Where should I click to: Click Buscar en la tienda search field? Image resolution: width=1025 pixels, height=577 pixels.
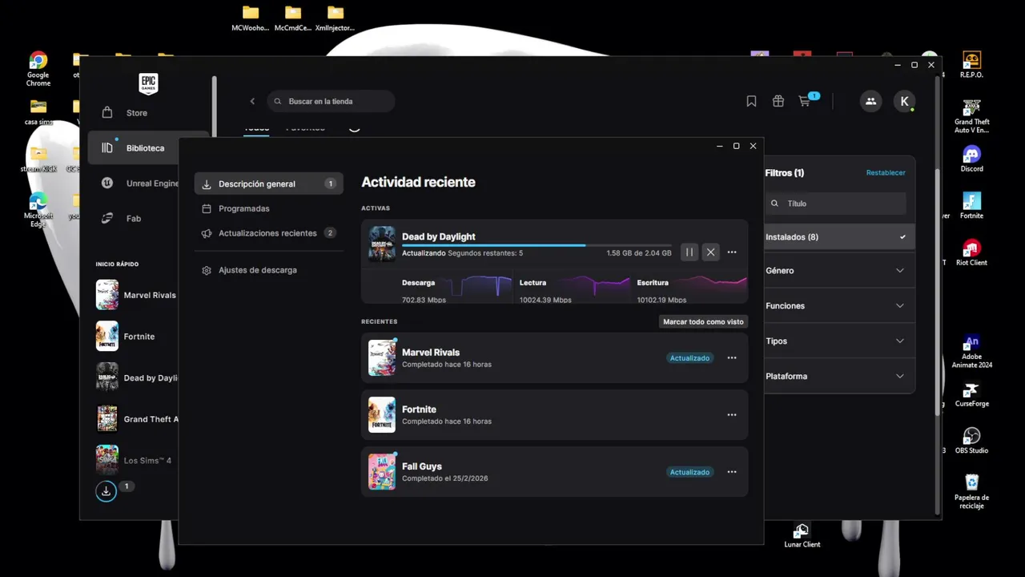click(331, 101)
